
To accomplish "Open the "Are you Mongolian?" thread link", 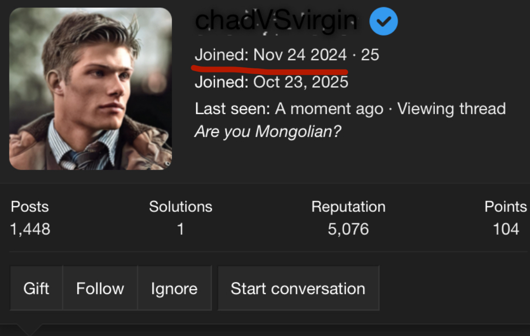I will click(267, 132).
